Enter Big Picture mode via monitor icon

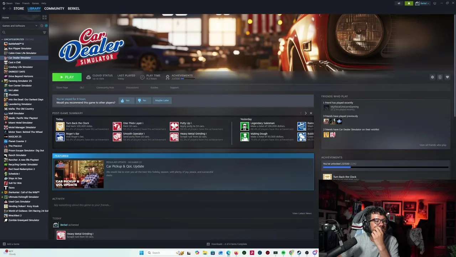[x=435, y=4]
